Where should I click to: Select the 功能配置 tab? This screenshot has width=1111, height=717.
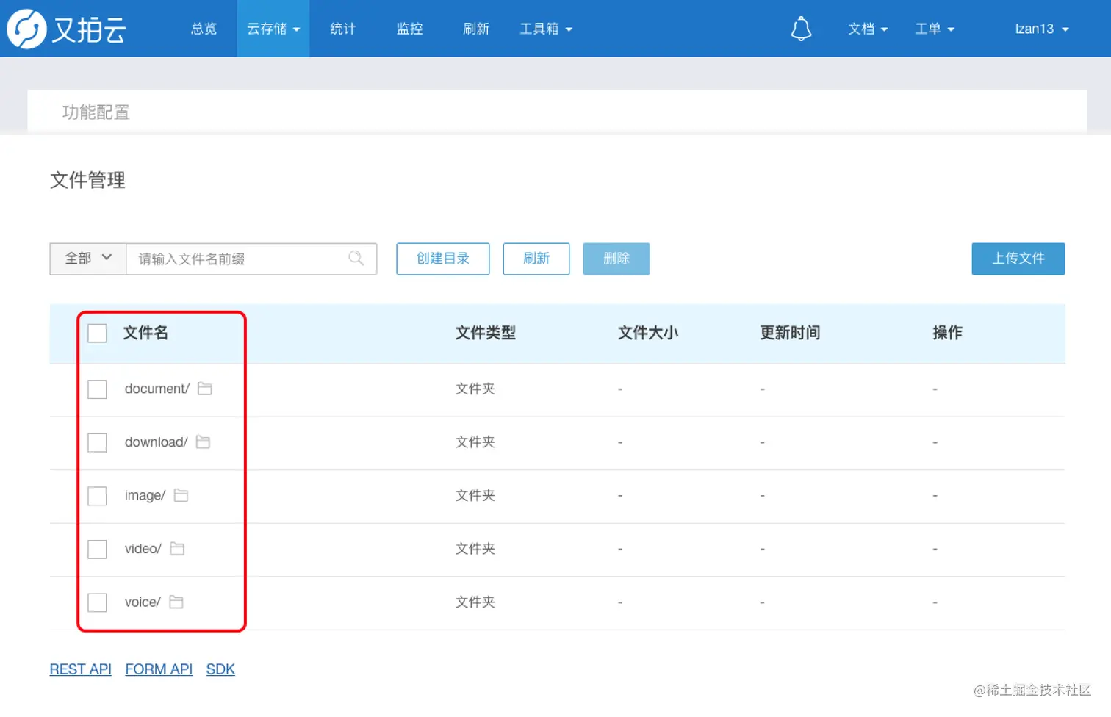[96, 112]
